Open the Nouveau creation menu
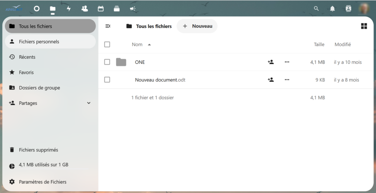 coord(197,26)
